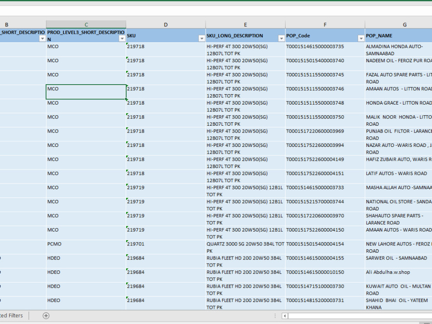The height and width of the screenshot is (324, 432).
Task: Click POP code T000151722060003970
Action: (x=325, y=219)
